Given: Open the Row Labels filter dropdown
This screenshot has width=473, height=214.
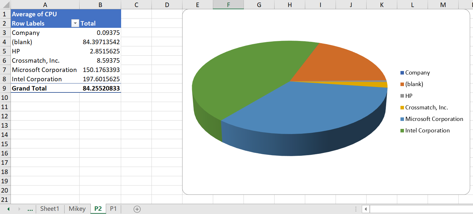Looking at the screenshot, I should pos(75,23).
